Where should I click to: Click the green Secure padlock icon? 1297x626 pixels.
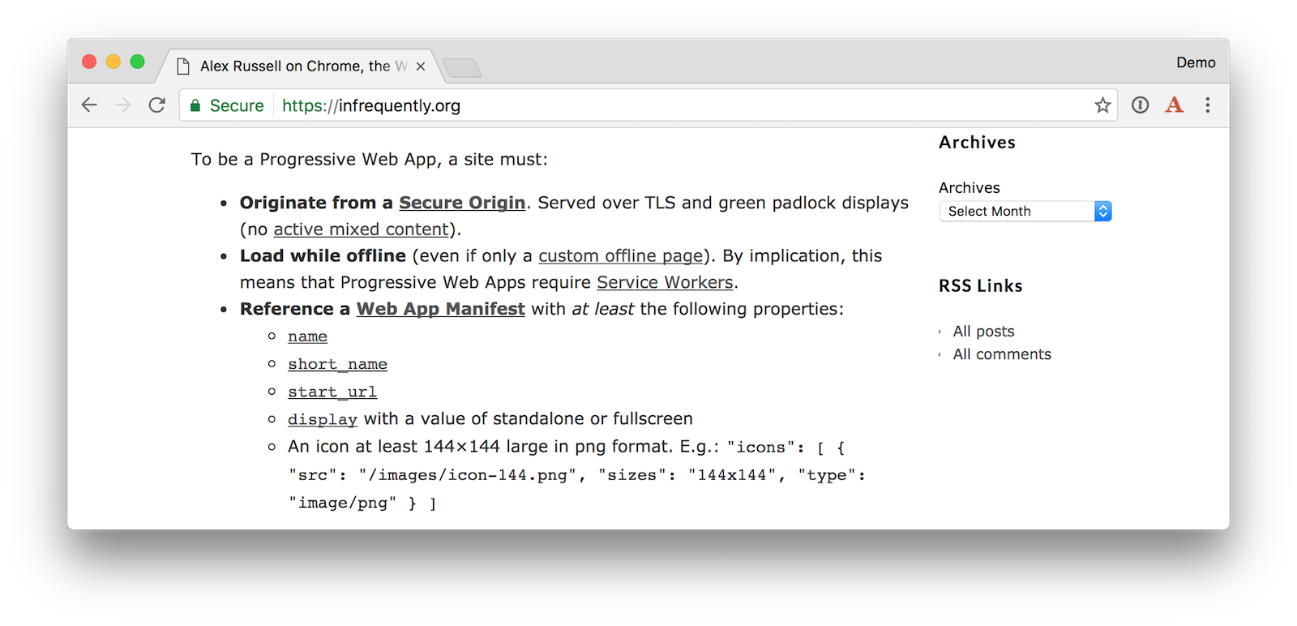tap(195, 105)
